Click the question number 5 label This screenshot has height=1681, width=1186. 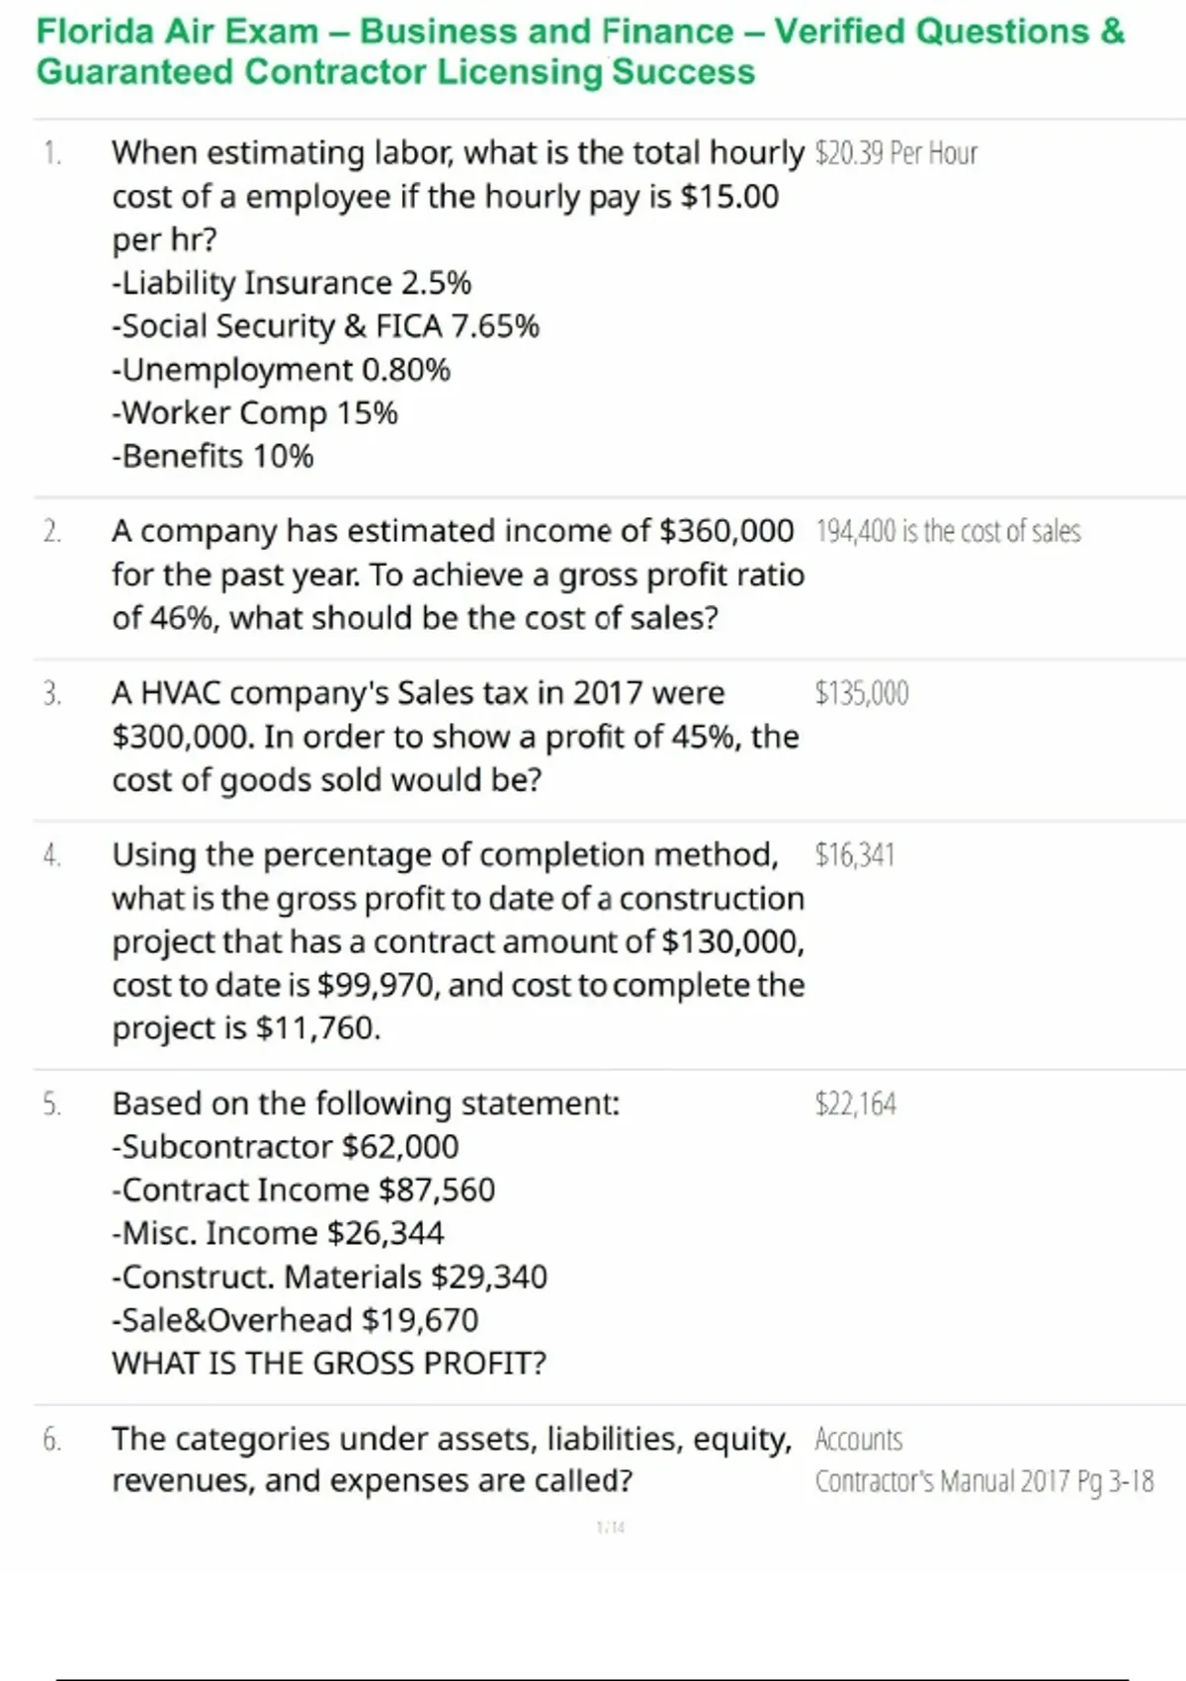click(x=52, y=1105)
